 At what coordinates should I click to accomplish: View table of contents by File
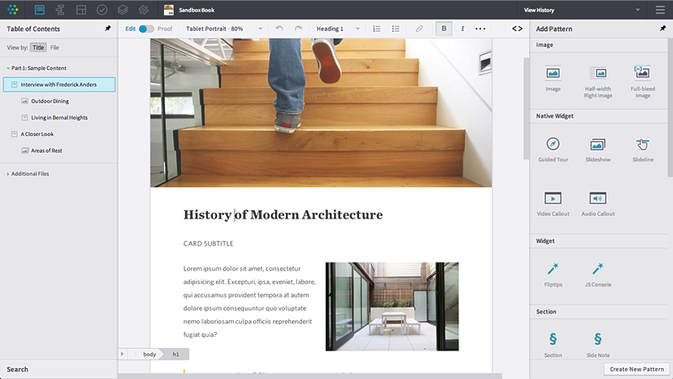point(55,48)
